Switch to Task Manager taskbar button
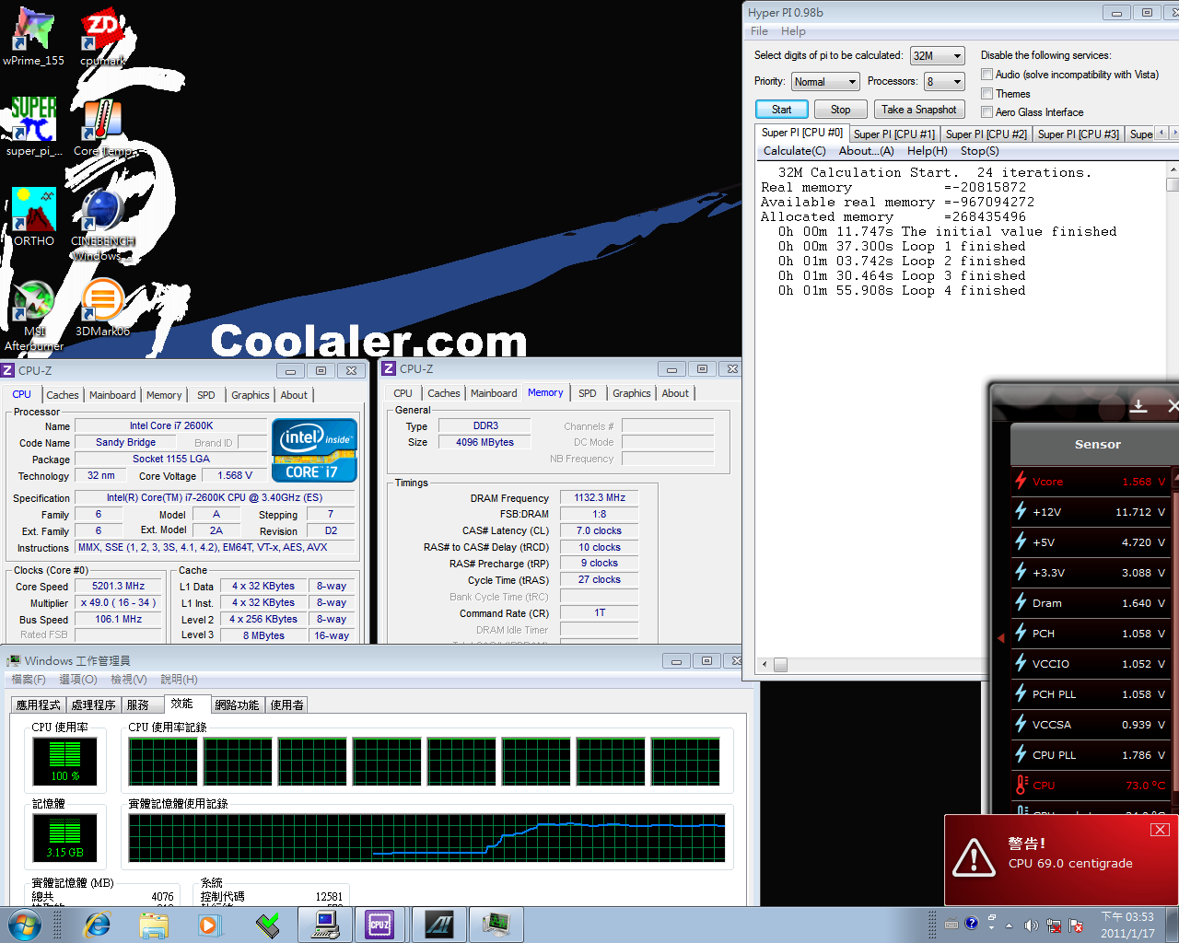 tap(496, 925)
